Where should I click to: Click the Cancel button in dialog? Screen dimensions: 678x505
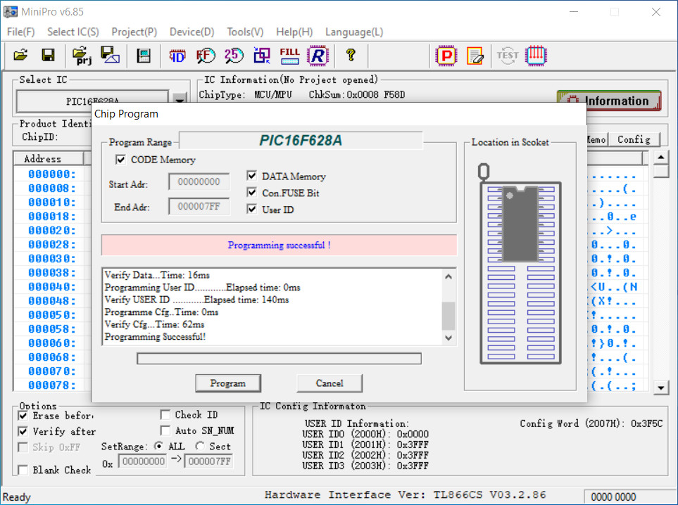pos(329,383)
